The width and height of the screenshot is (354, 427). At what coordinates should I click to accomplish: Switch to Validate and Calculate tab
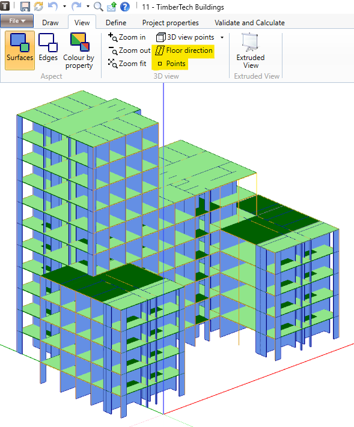pos(249,23)
